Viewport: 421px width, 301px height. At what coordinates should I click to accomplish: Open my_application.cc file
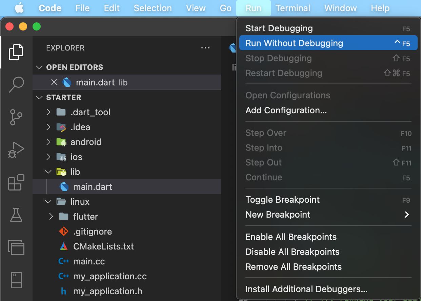(x=127, y=276)
